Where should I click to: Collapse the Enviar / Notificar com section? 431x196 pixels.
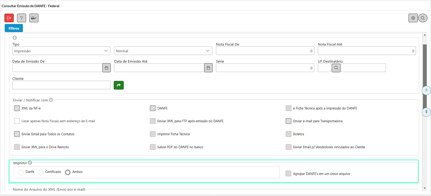click(x=51, y=100)
